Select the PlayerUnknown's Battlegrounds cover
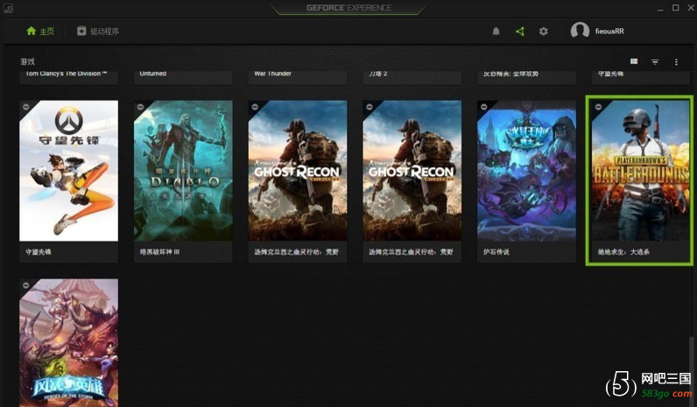The width and height of the screenshot is (697, 407). click(x=641, y=171)
